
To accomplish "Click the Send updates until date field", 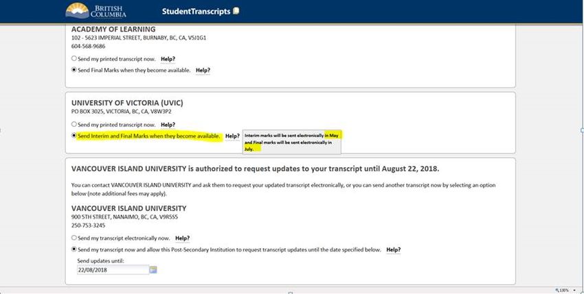I will click(113, 270).
